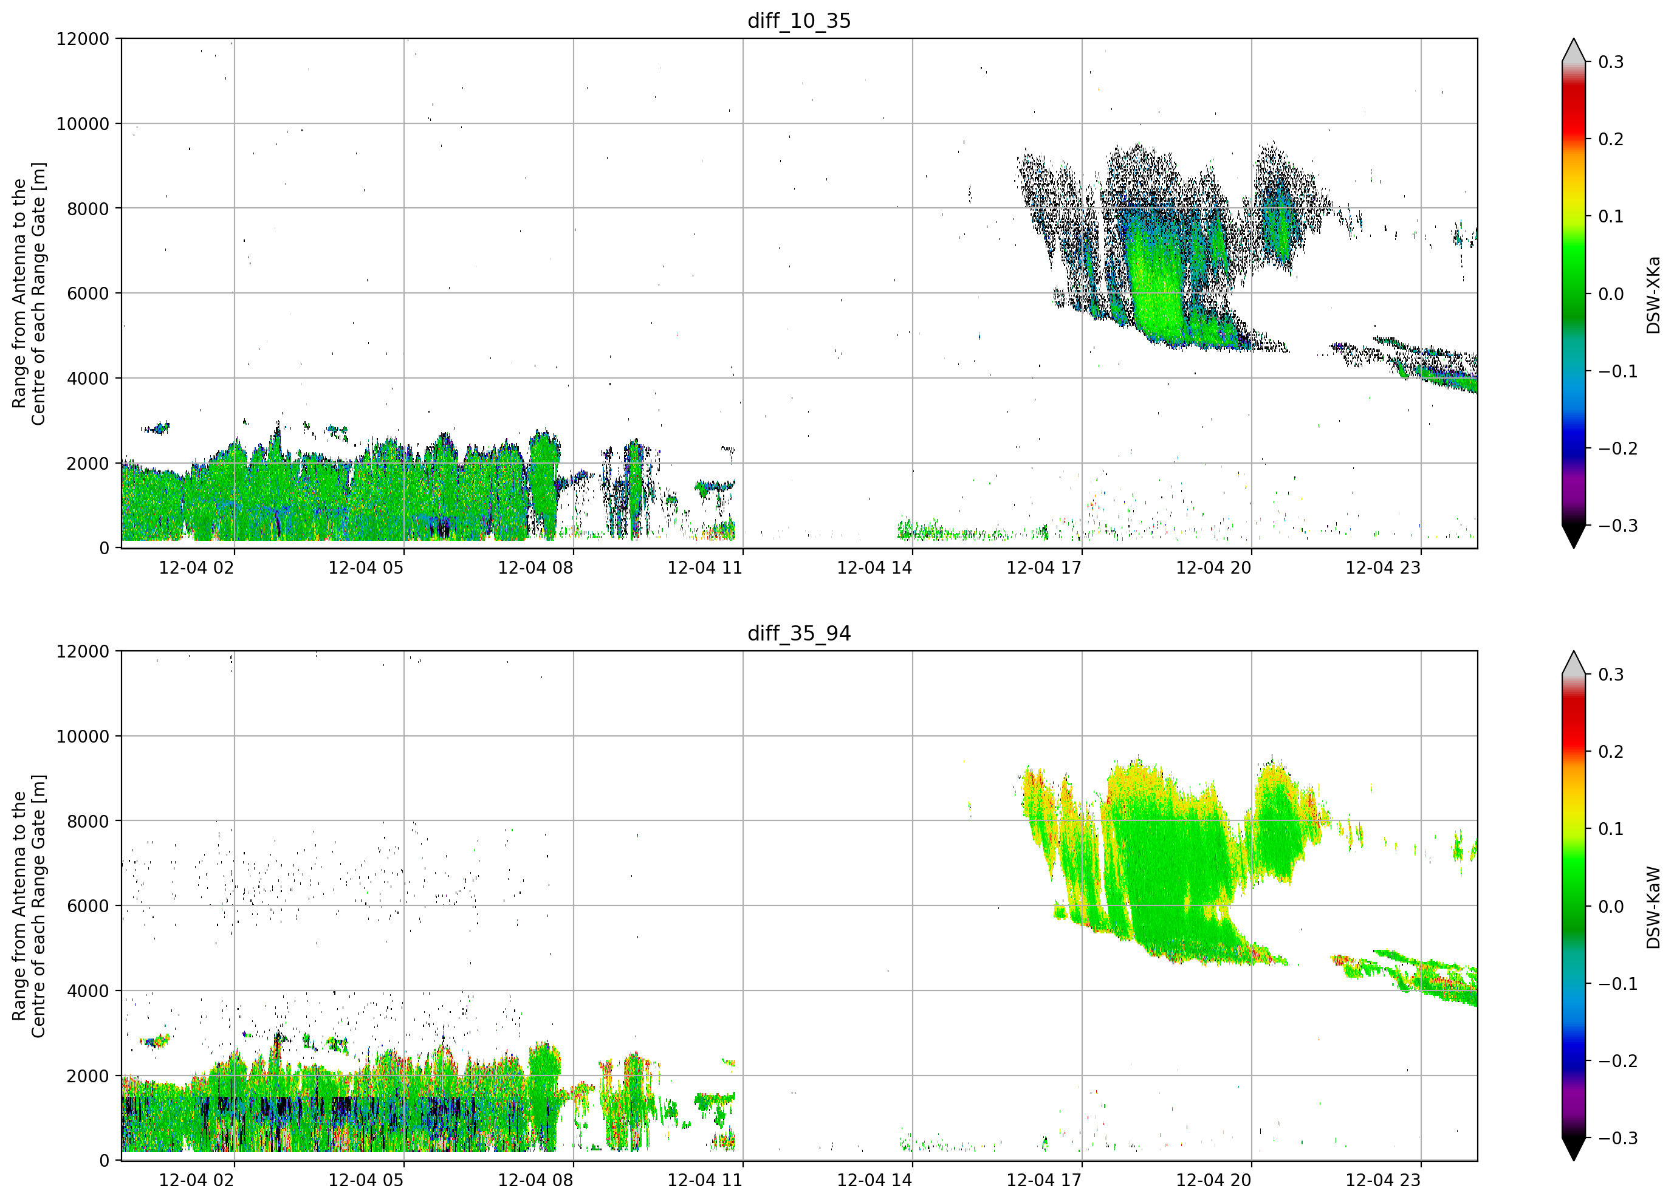Screen dimensions: 1674x1202
Task: Click '12-04 23' x-tick under diff_10_35 plot
Action: [1383, 568]
